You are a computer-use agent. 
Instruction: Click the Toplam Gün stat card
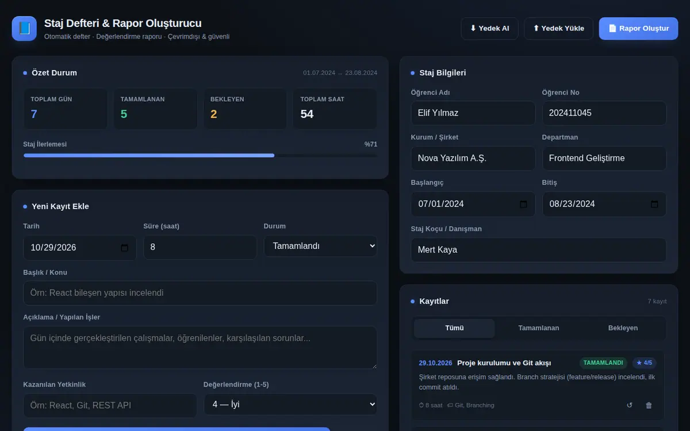tap(66, 109)
